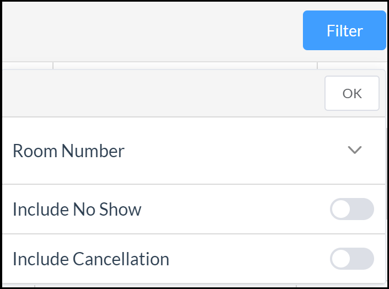Viewport: 389px width, 289px height.
Task: Click the grey track of Cancellation switch
Action: pyautogui.click(x=363, y=259)
